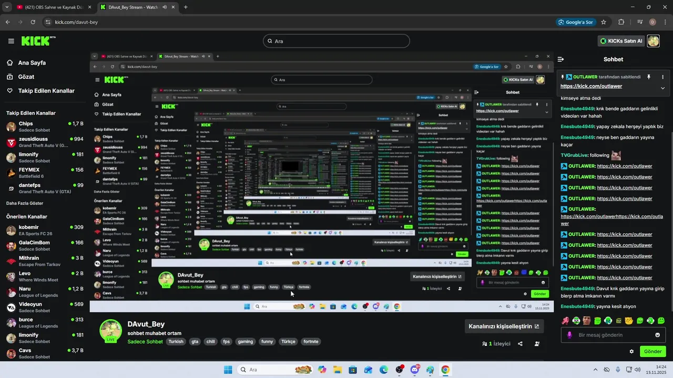Click the KICK logo
The width and height of the screenshot is (673, 378).
[38, 40]
